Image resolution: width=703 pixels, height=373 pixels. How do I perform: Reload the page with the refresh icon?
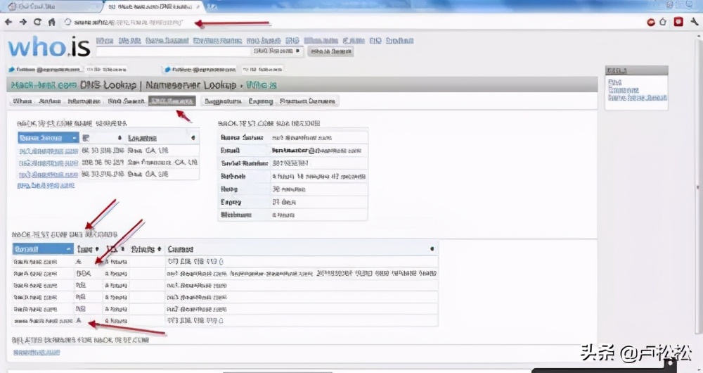(38, 22)
